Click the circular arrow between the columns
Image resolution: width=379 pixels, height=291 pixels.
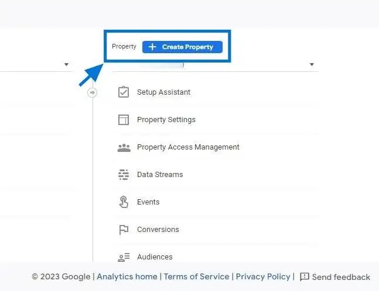pyautogui.click(x=92, y=92)
